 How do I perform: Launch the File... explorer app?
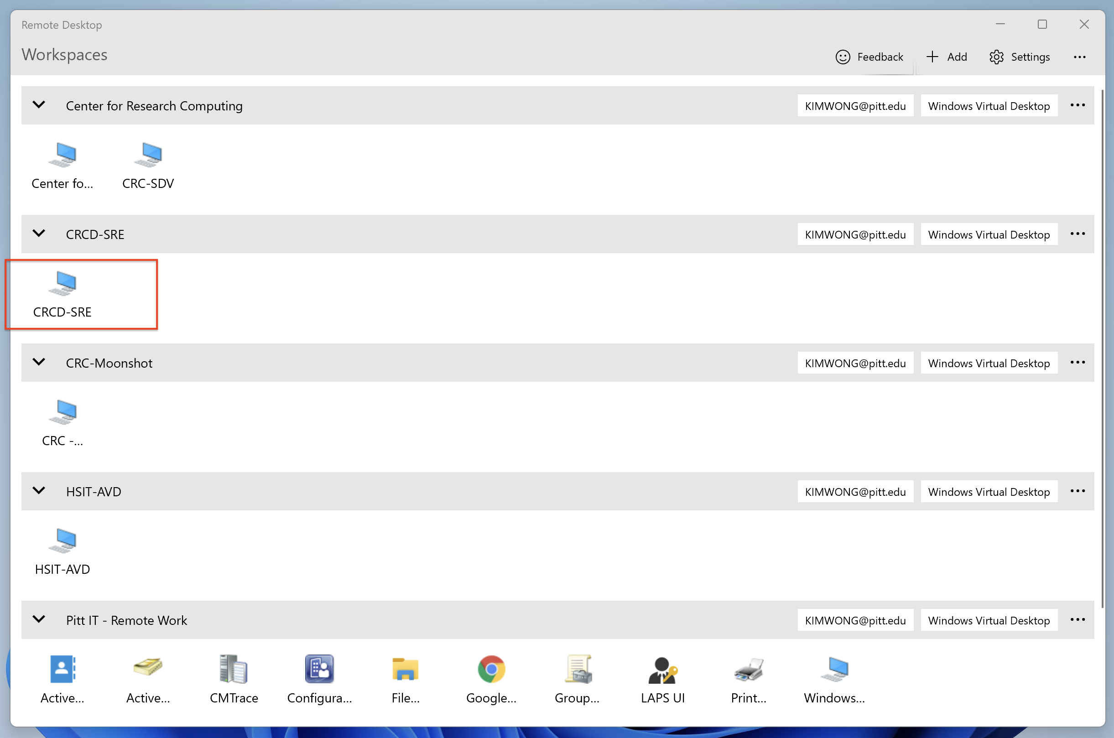coord(405,680)
